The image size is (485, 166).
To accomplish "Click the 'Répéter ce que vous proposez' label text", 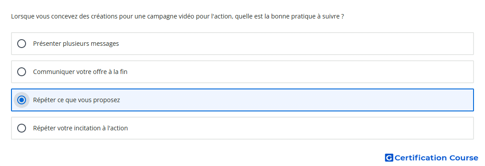I will click(76, 100).
